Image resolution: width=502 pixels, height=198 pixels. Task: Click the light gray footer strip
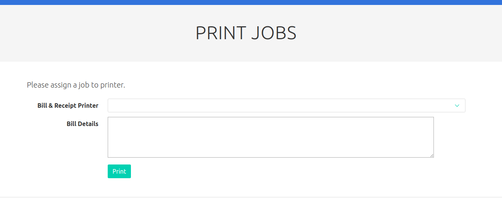point(251,197)
